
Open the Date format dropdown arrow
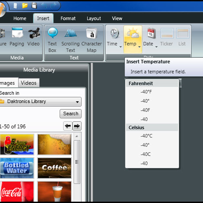[156, 47]
